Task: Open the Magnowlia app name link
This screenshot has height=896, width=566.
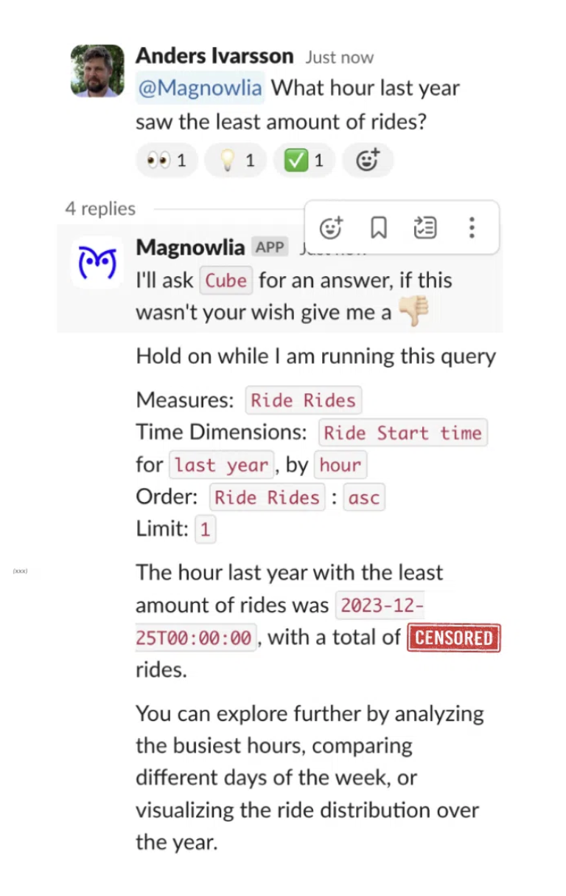Action: tap(190, 247)
